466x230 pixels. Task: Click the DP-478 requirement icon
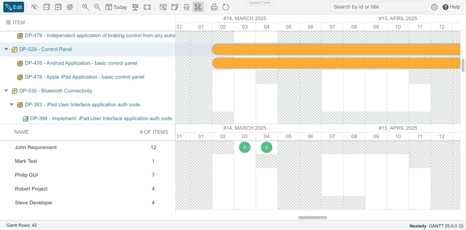(20, 77)
